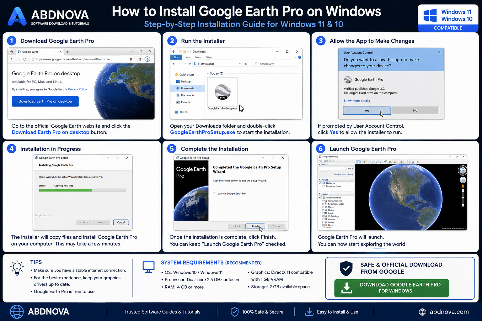Toggle 3D Buildings layer checkbox

323,216
